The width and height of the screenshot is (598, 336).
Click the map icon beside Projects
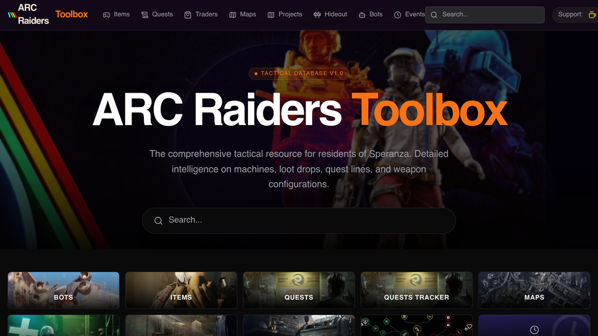pos(271,15)
